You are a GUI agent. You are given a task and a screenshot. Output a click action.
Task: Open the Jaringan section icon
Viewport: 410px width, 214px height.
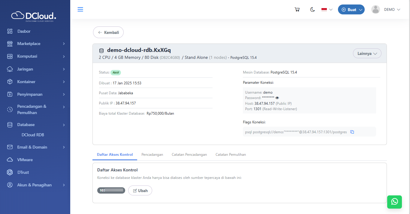[x=10, y=69]
